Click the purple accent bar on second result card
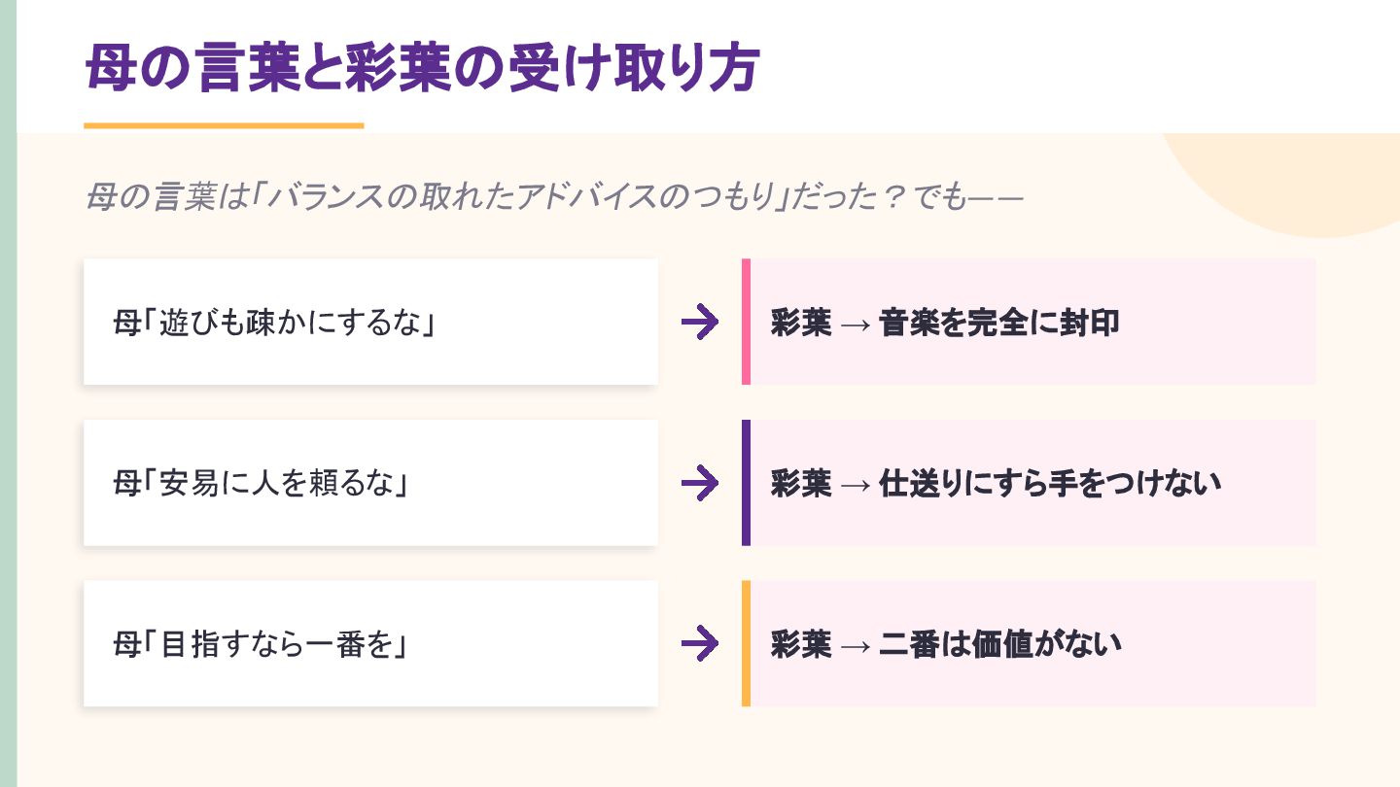This screenshot has width=1400, height=787. coord(746,483)
